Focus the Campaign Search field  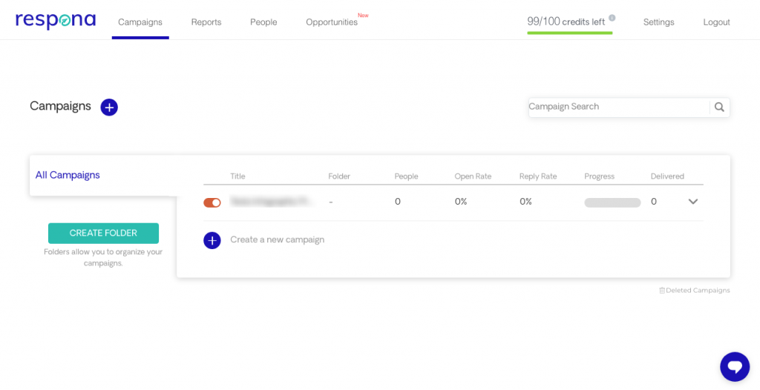tap(617, 107)
